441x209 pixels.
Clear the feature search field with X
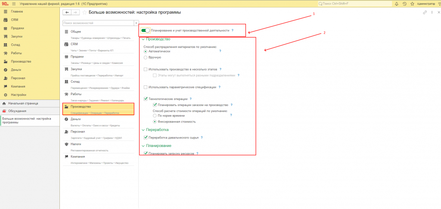(x=136, y=23)
